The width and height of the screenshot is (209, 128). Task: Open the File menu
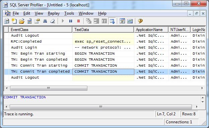click(x=16, y=13)
